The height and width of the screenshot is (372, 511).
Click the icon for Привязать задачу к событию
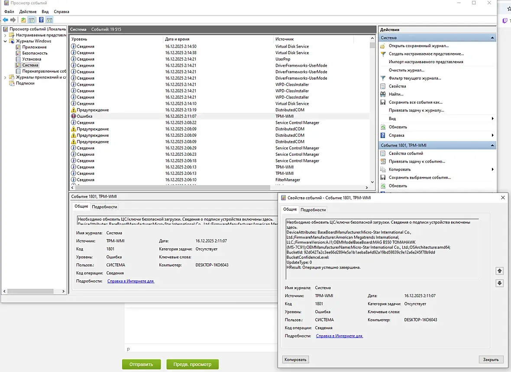pos(383,161)
